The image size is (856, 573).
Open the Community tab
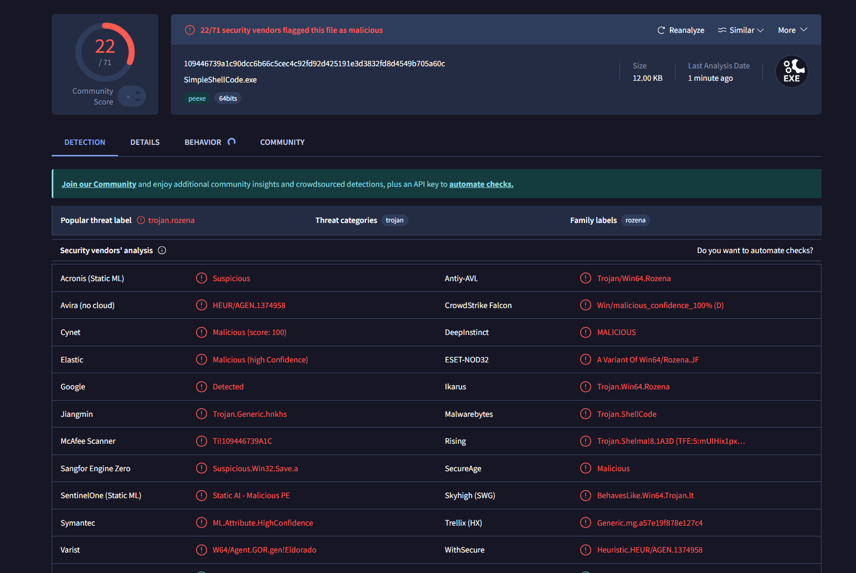(282, 142)
